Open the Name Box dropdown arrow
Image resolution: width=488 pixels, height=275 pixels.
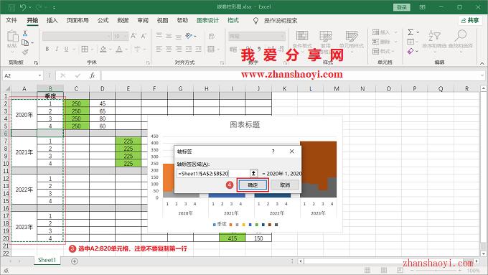(x=40, y=75)
